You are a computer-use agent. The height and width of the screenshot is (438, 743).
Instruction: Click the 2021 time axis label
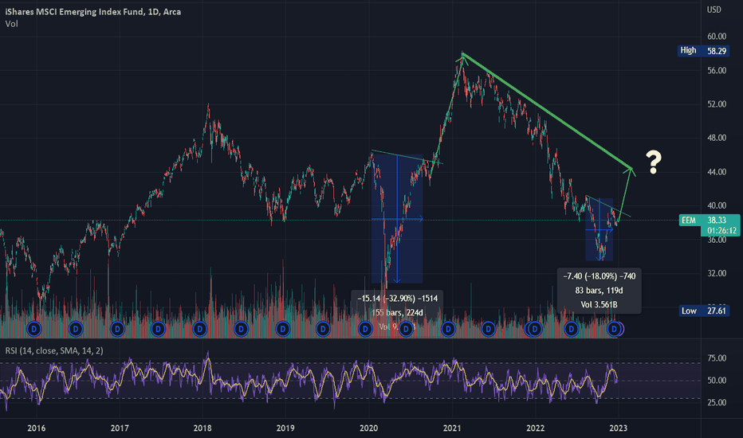point(452,428)
